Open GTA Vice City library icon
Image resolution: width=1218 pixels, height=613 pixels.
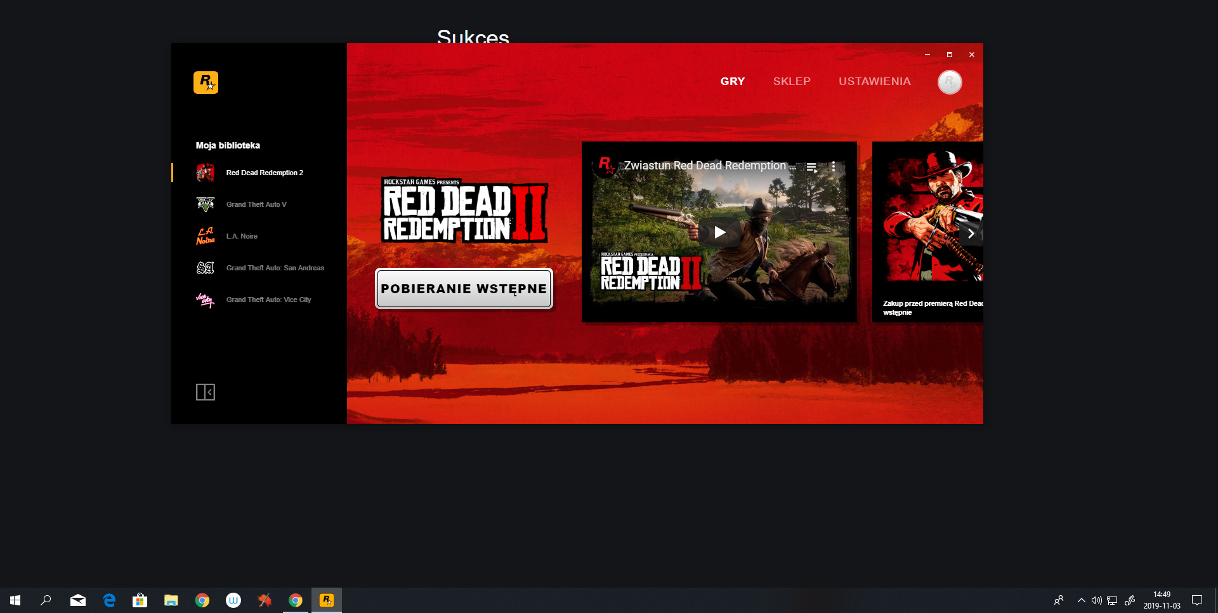pos(206,300)
